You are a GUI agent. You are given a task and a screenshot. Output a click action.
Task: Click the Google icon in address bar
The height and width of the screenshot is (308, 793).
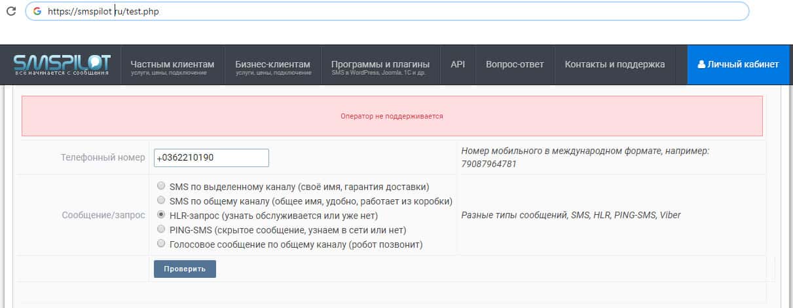click(x=37, y=11)
